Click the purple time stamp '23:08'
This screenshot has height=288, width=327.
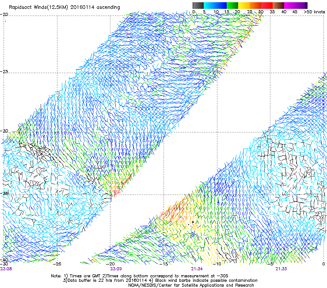(6, 269)
